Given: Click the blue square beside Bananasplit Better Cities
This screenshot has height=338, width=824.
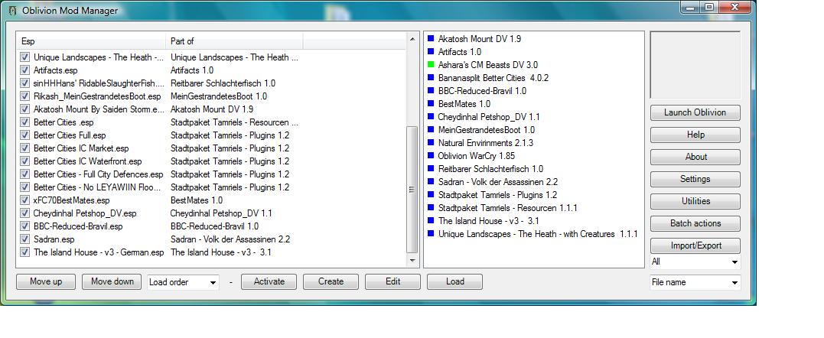Looking at the screenshot, I should point(431,78).
